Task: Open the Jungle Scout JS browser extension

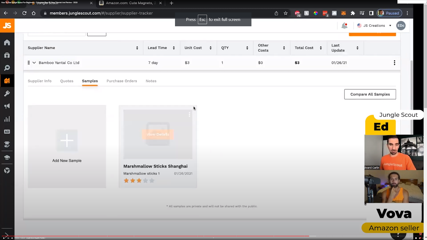Action: (x=334, y=13)
